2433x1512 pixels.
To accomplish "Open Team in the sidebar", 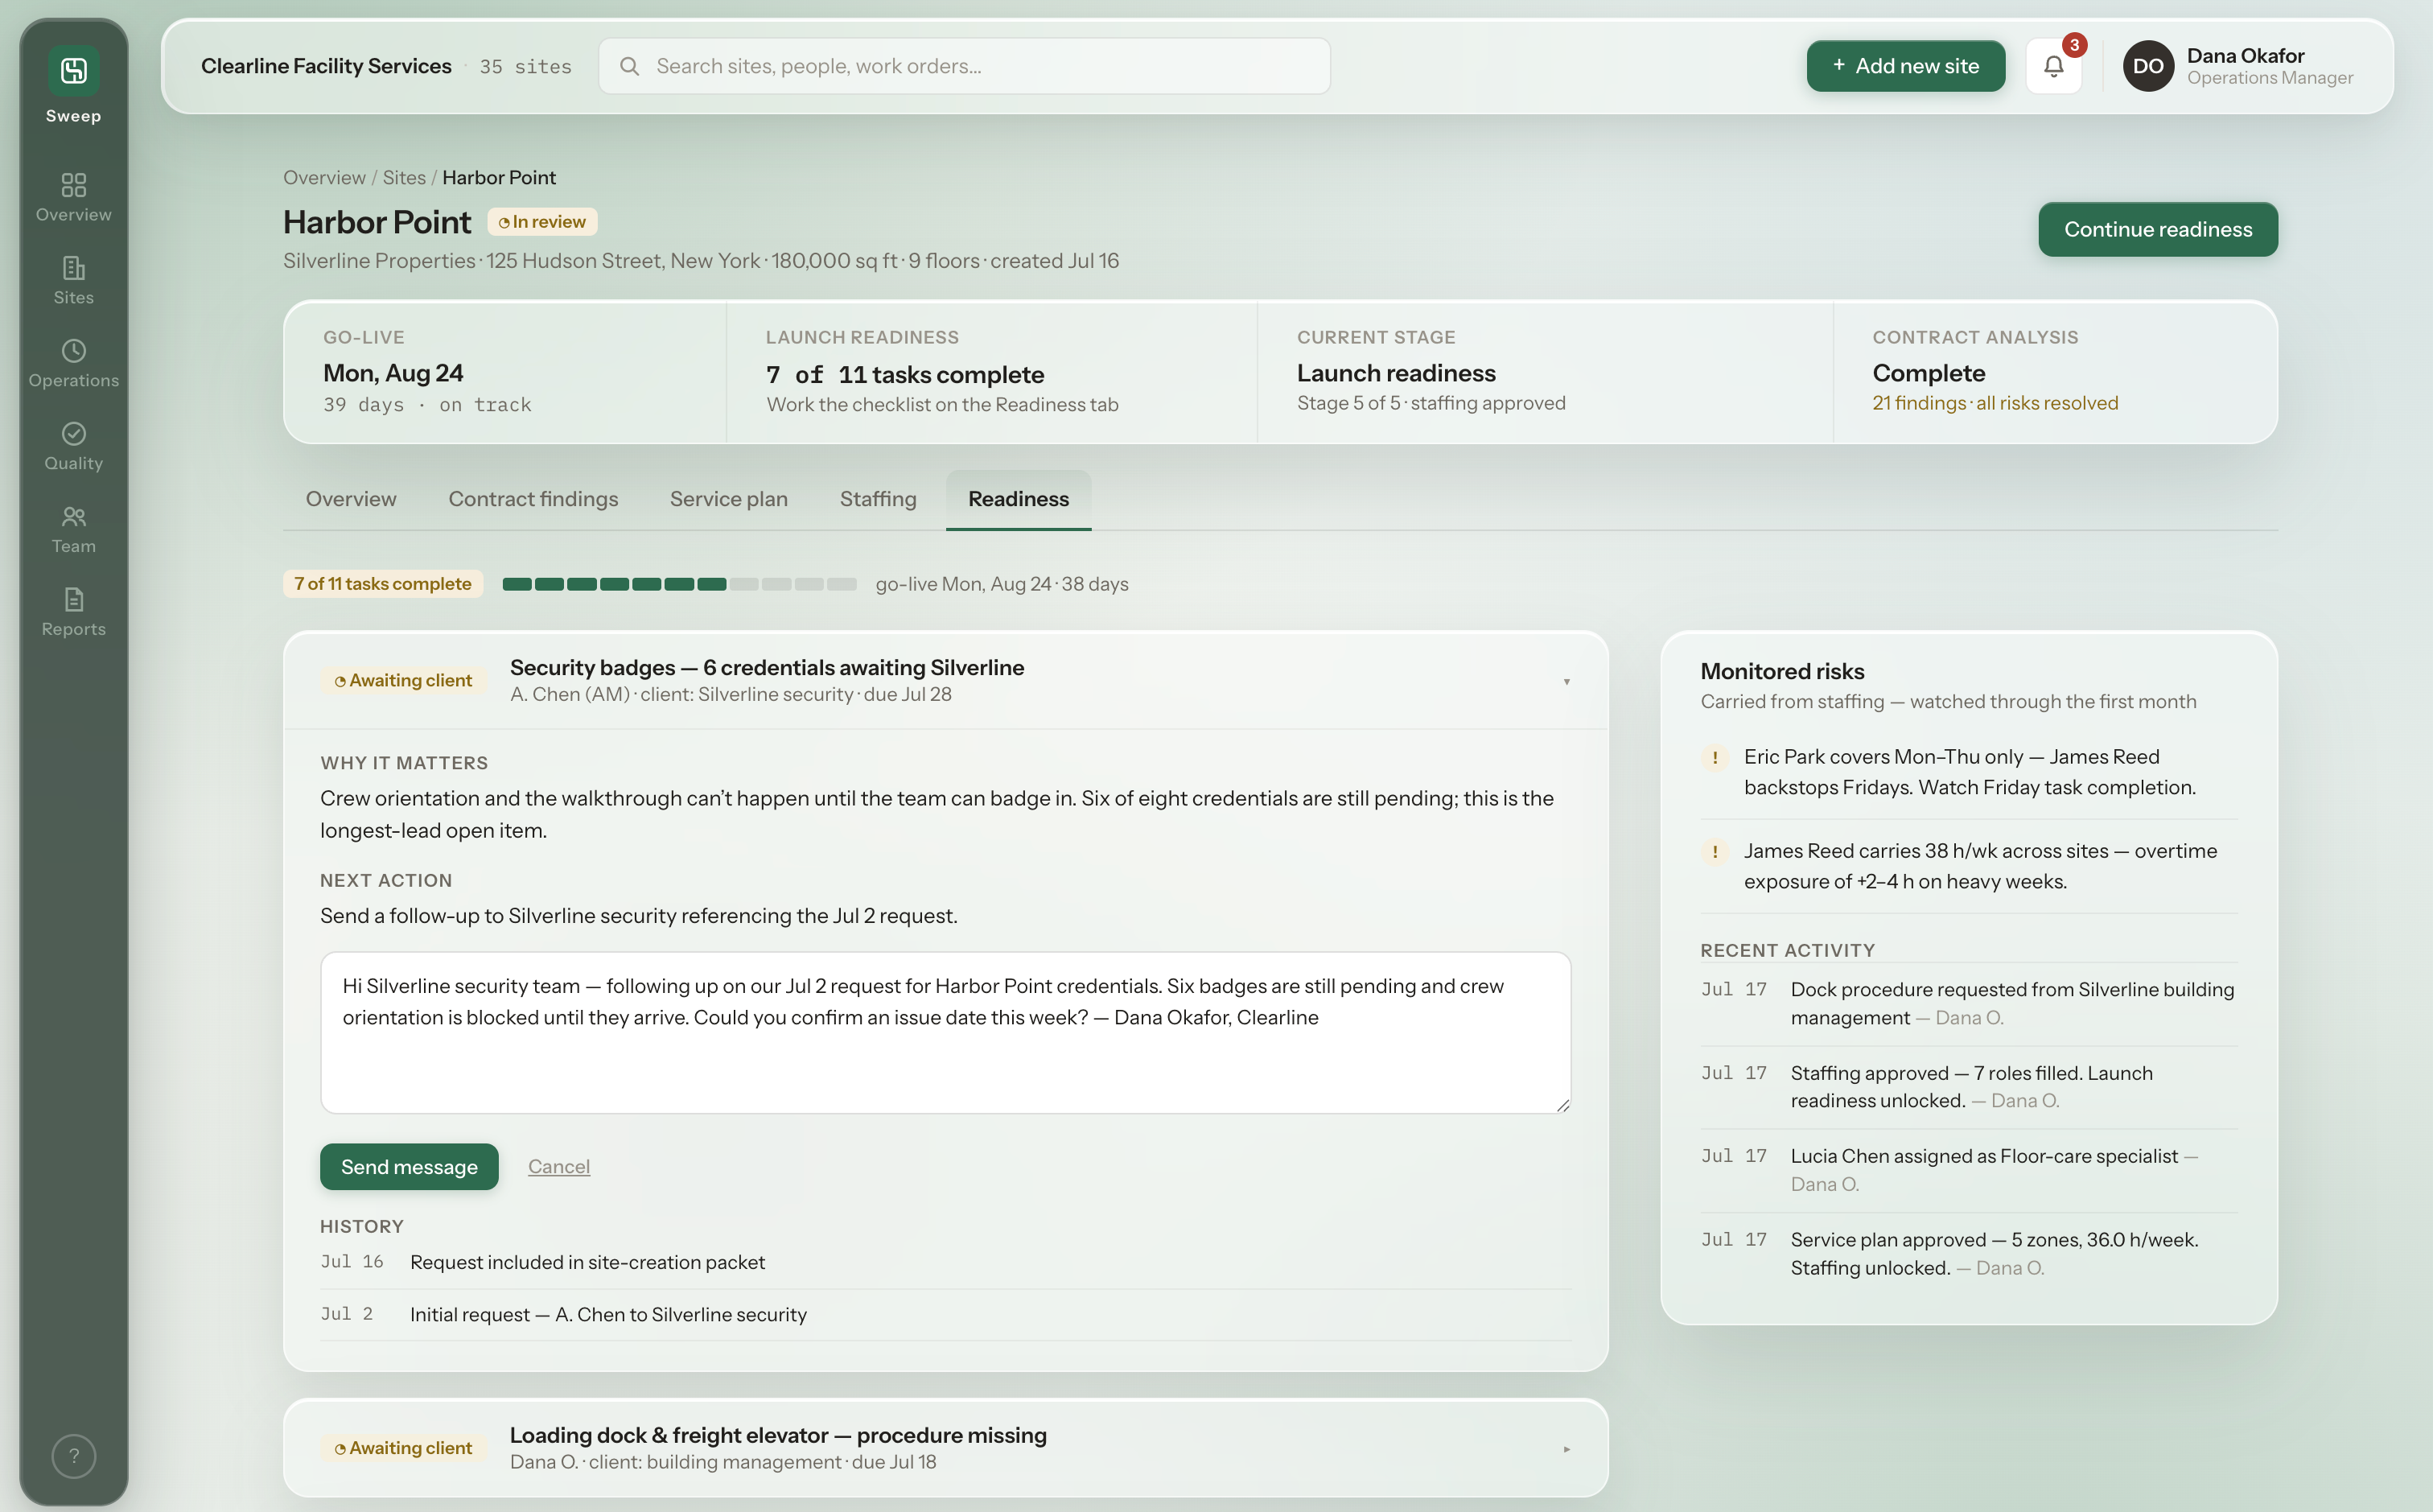I will pos(73,530).
